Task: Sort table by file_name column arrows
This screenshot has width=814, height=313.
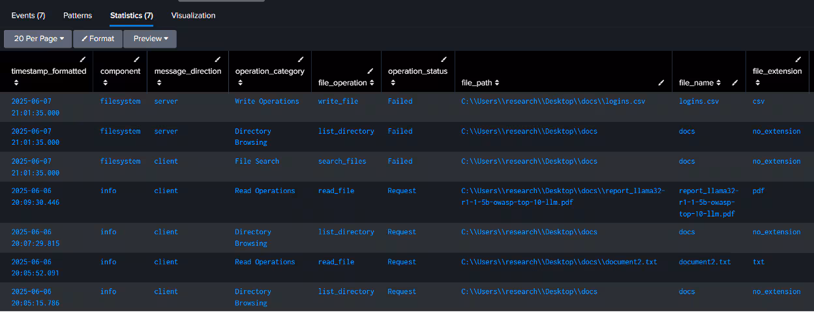Action: click(719, 83)
